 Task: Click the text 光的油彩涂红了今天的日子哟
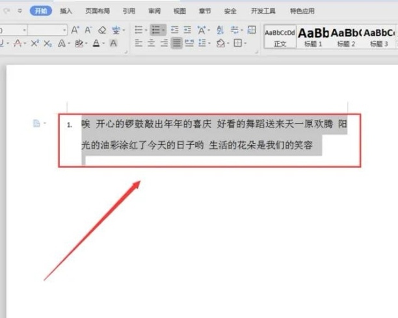[142, 145]
